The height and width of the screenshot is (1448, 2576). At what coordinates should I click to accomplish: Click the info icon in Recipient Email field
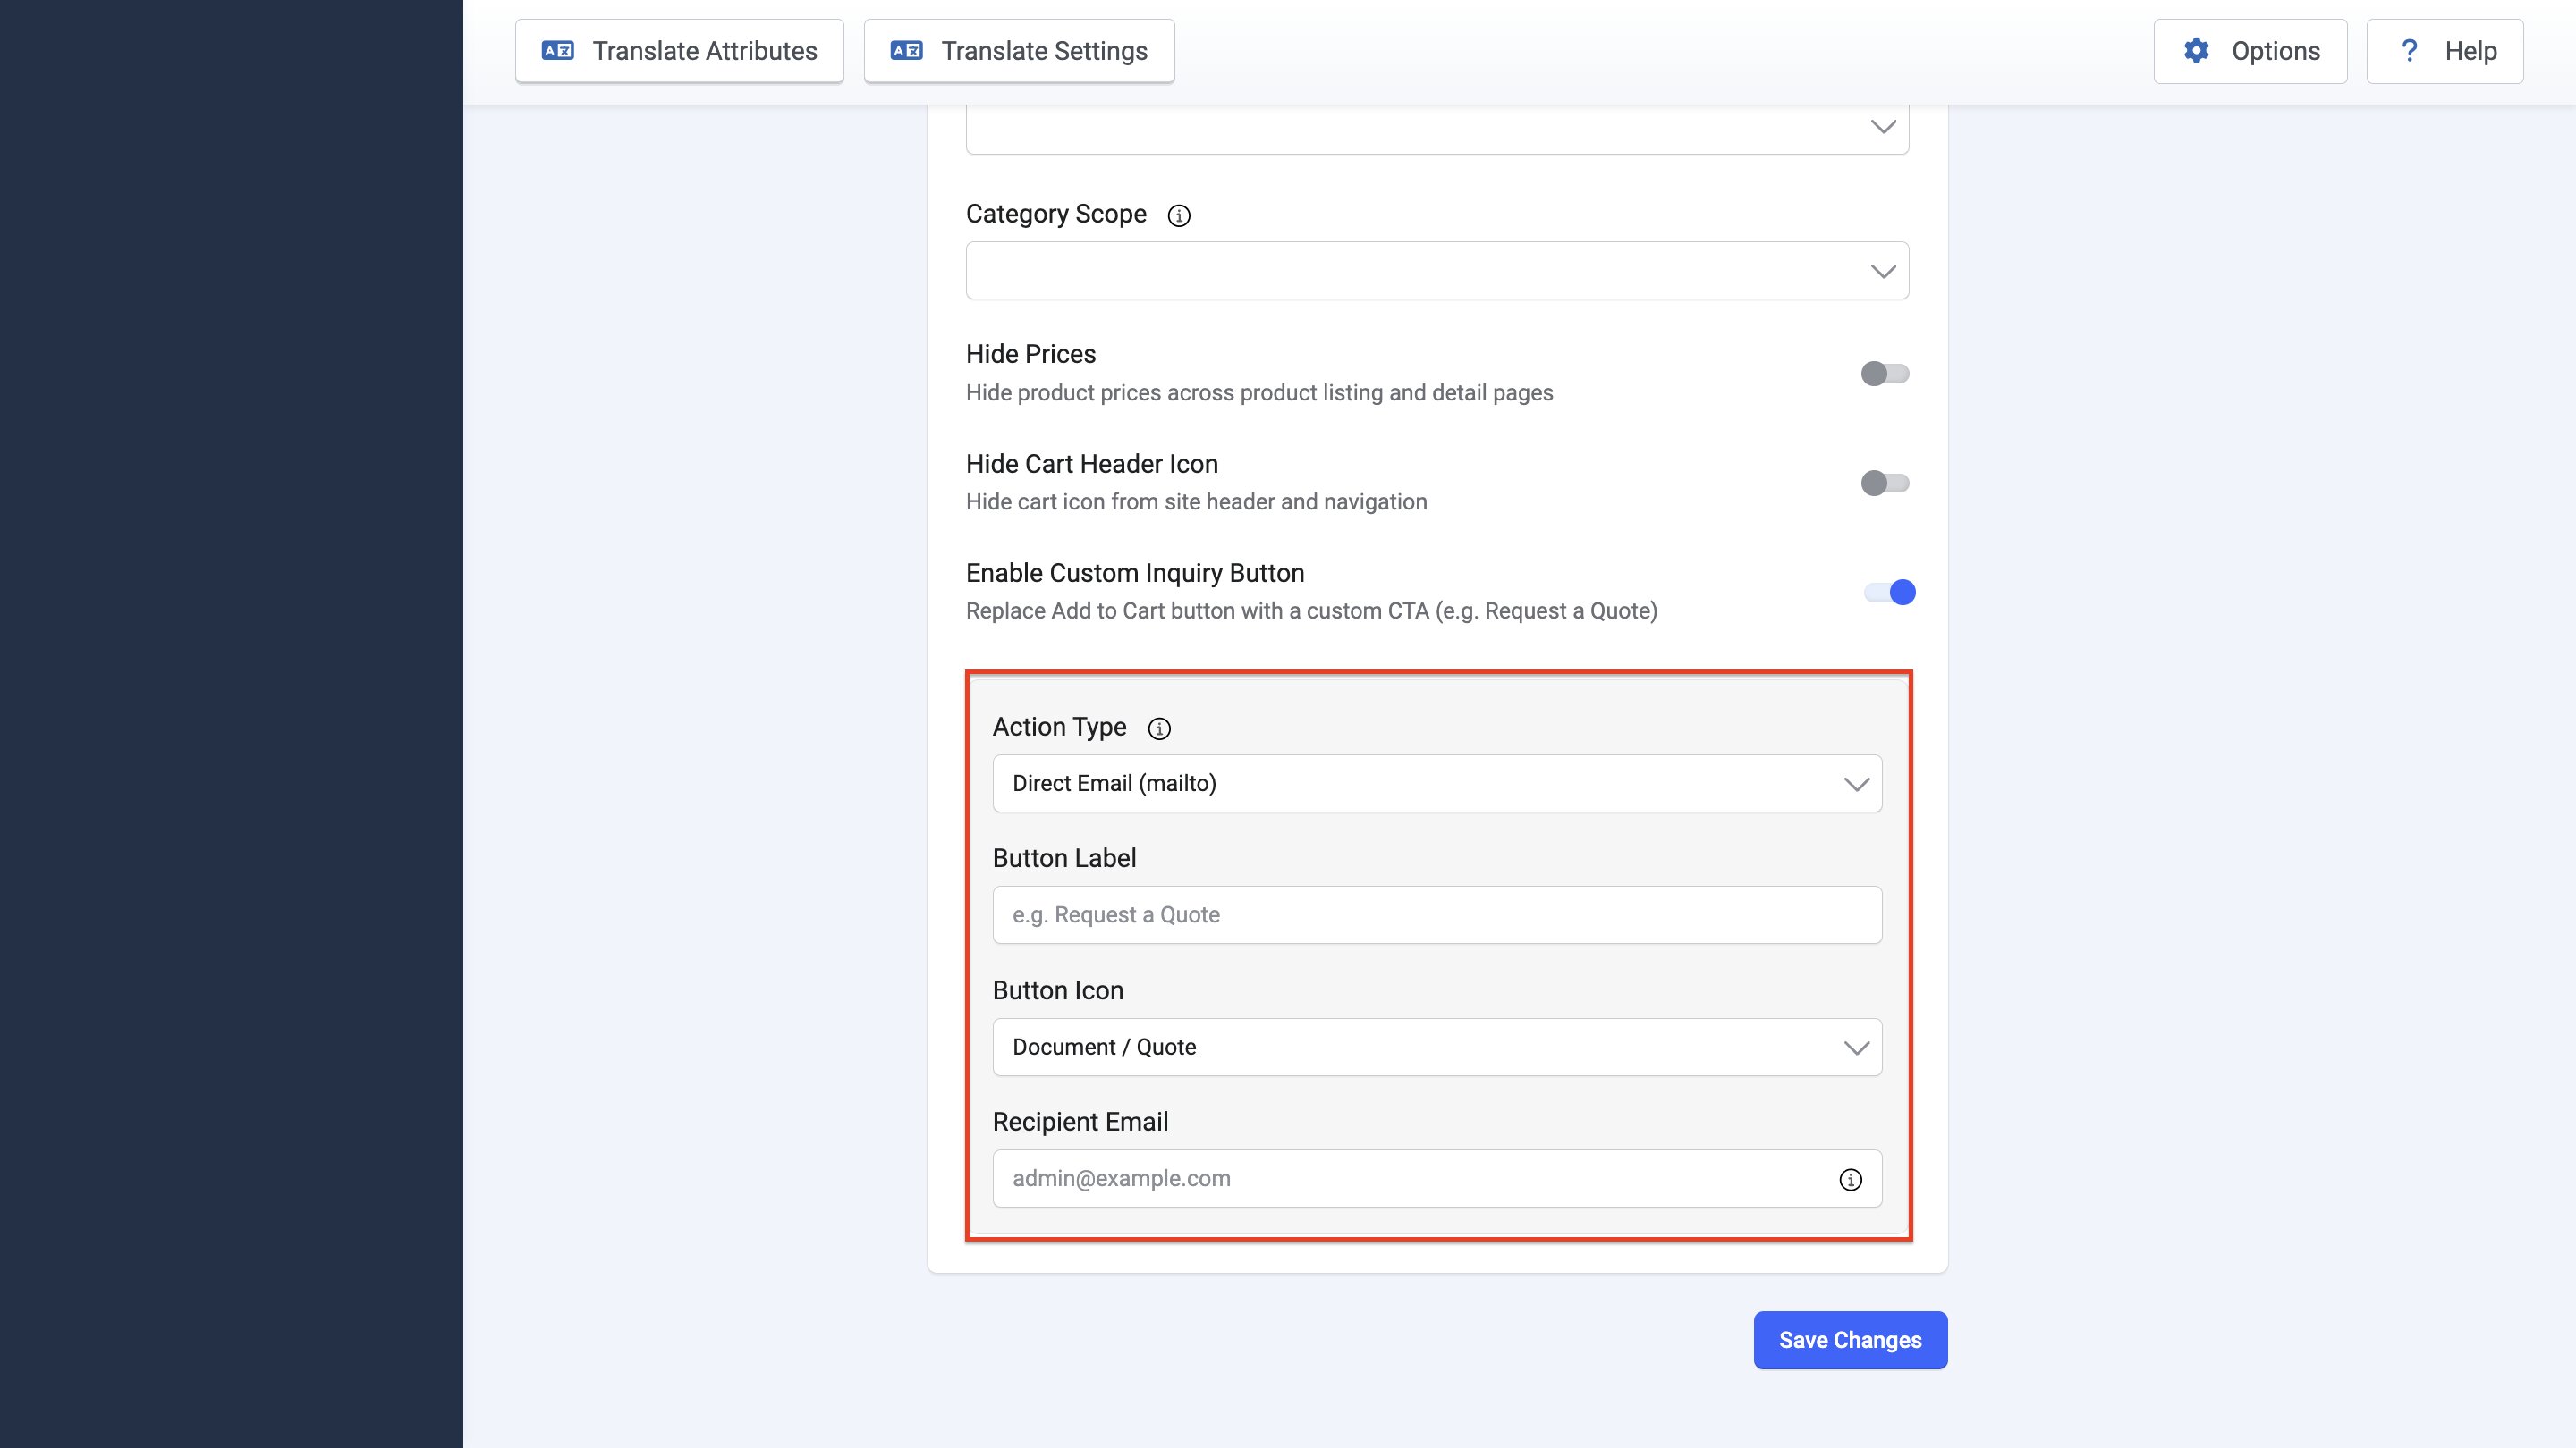click(x=1851, y=1180)
